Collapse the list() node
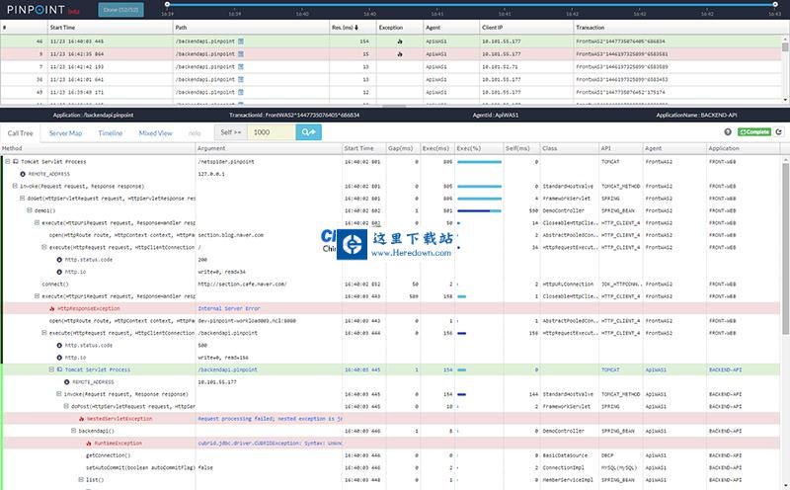Image resolution: width=790 pixels, height=490 pixels. point(81,480)
